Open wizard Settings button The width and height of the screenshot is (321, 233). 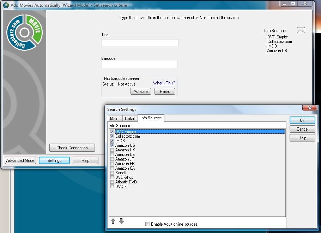(x=54, y=160)
